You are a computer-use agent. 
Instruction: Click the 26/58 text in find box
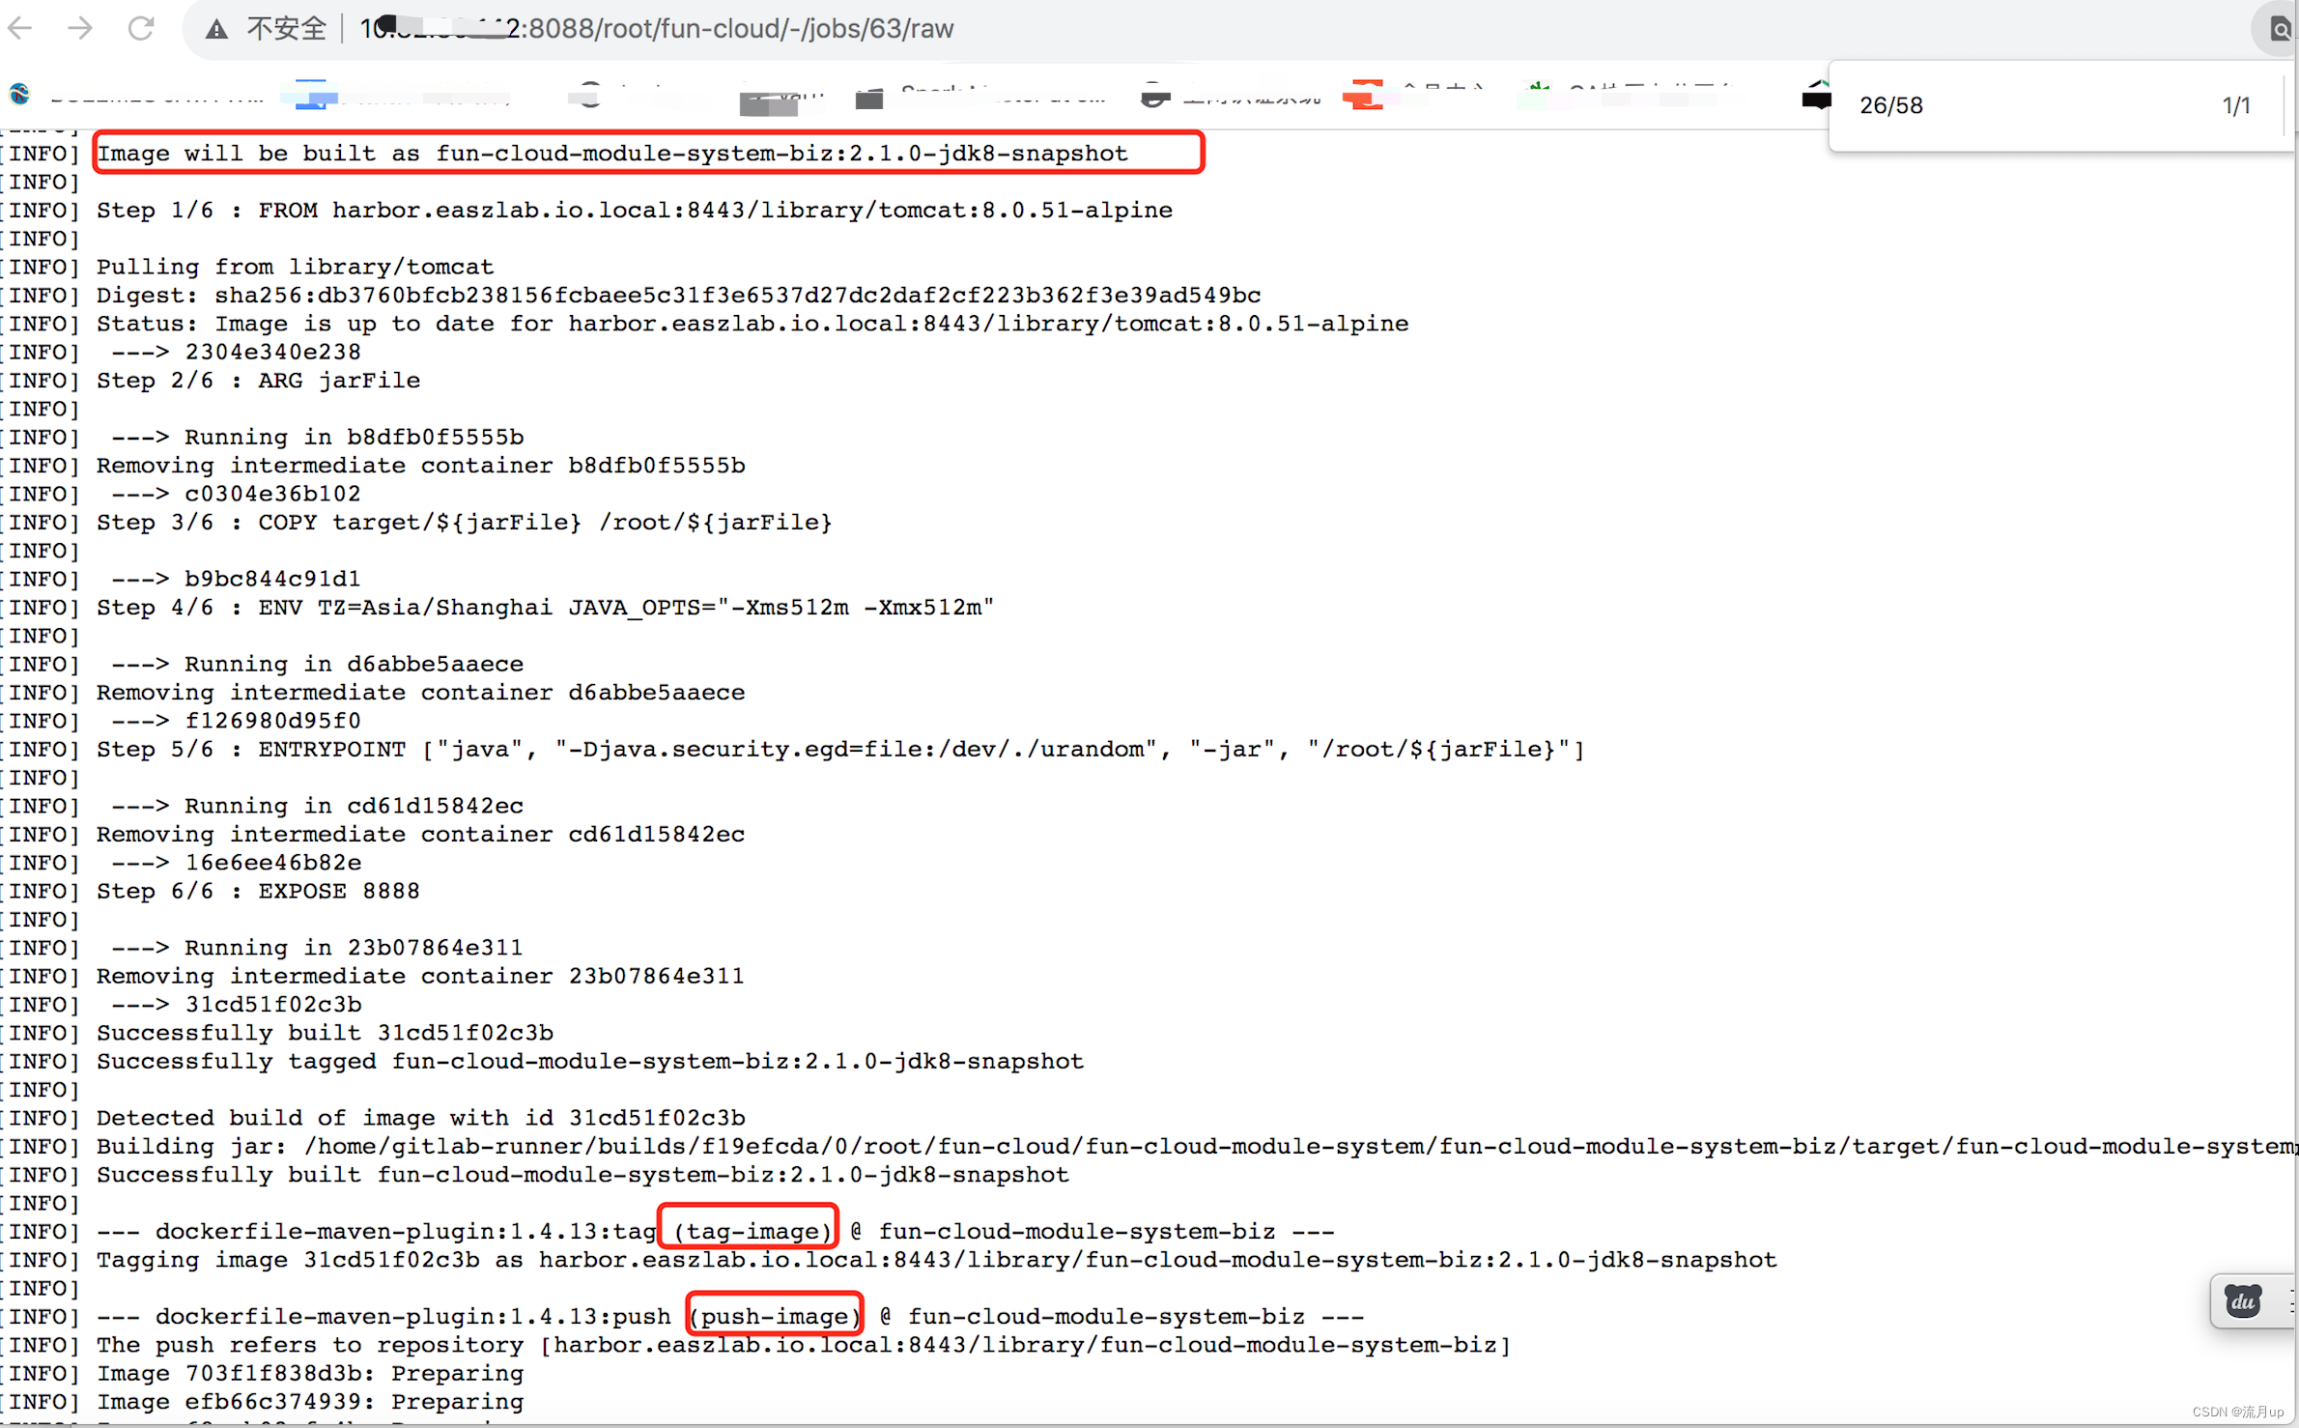point(1890,105)
